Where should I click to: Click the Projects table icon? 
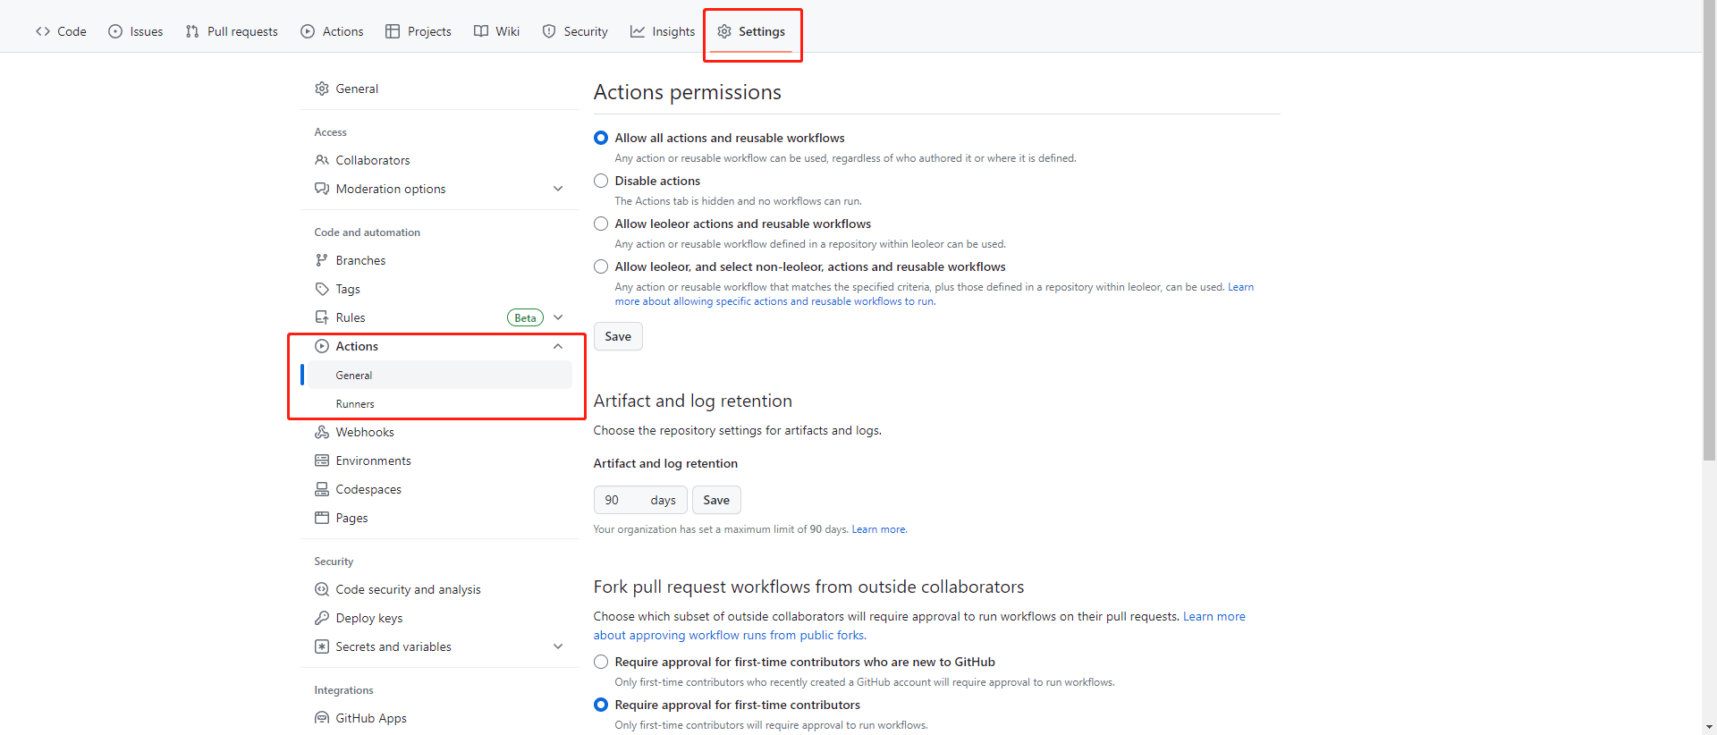[x=393, y=31]
